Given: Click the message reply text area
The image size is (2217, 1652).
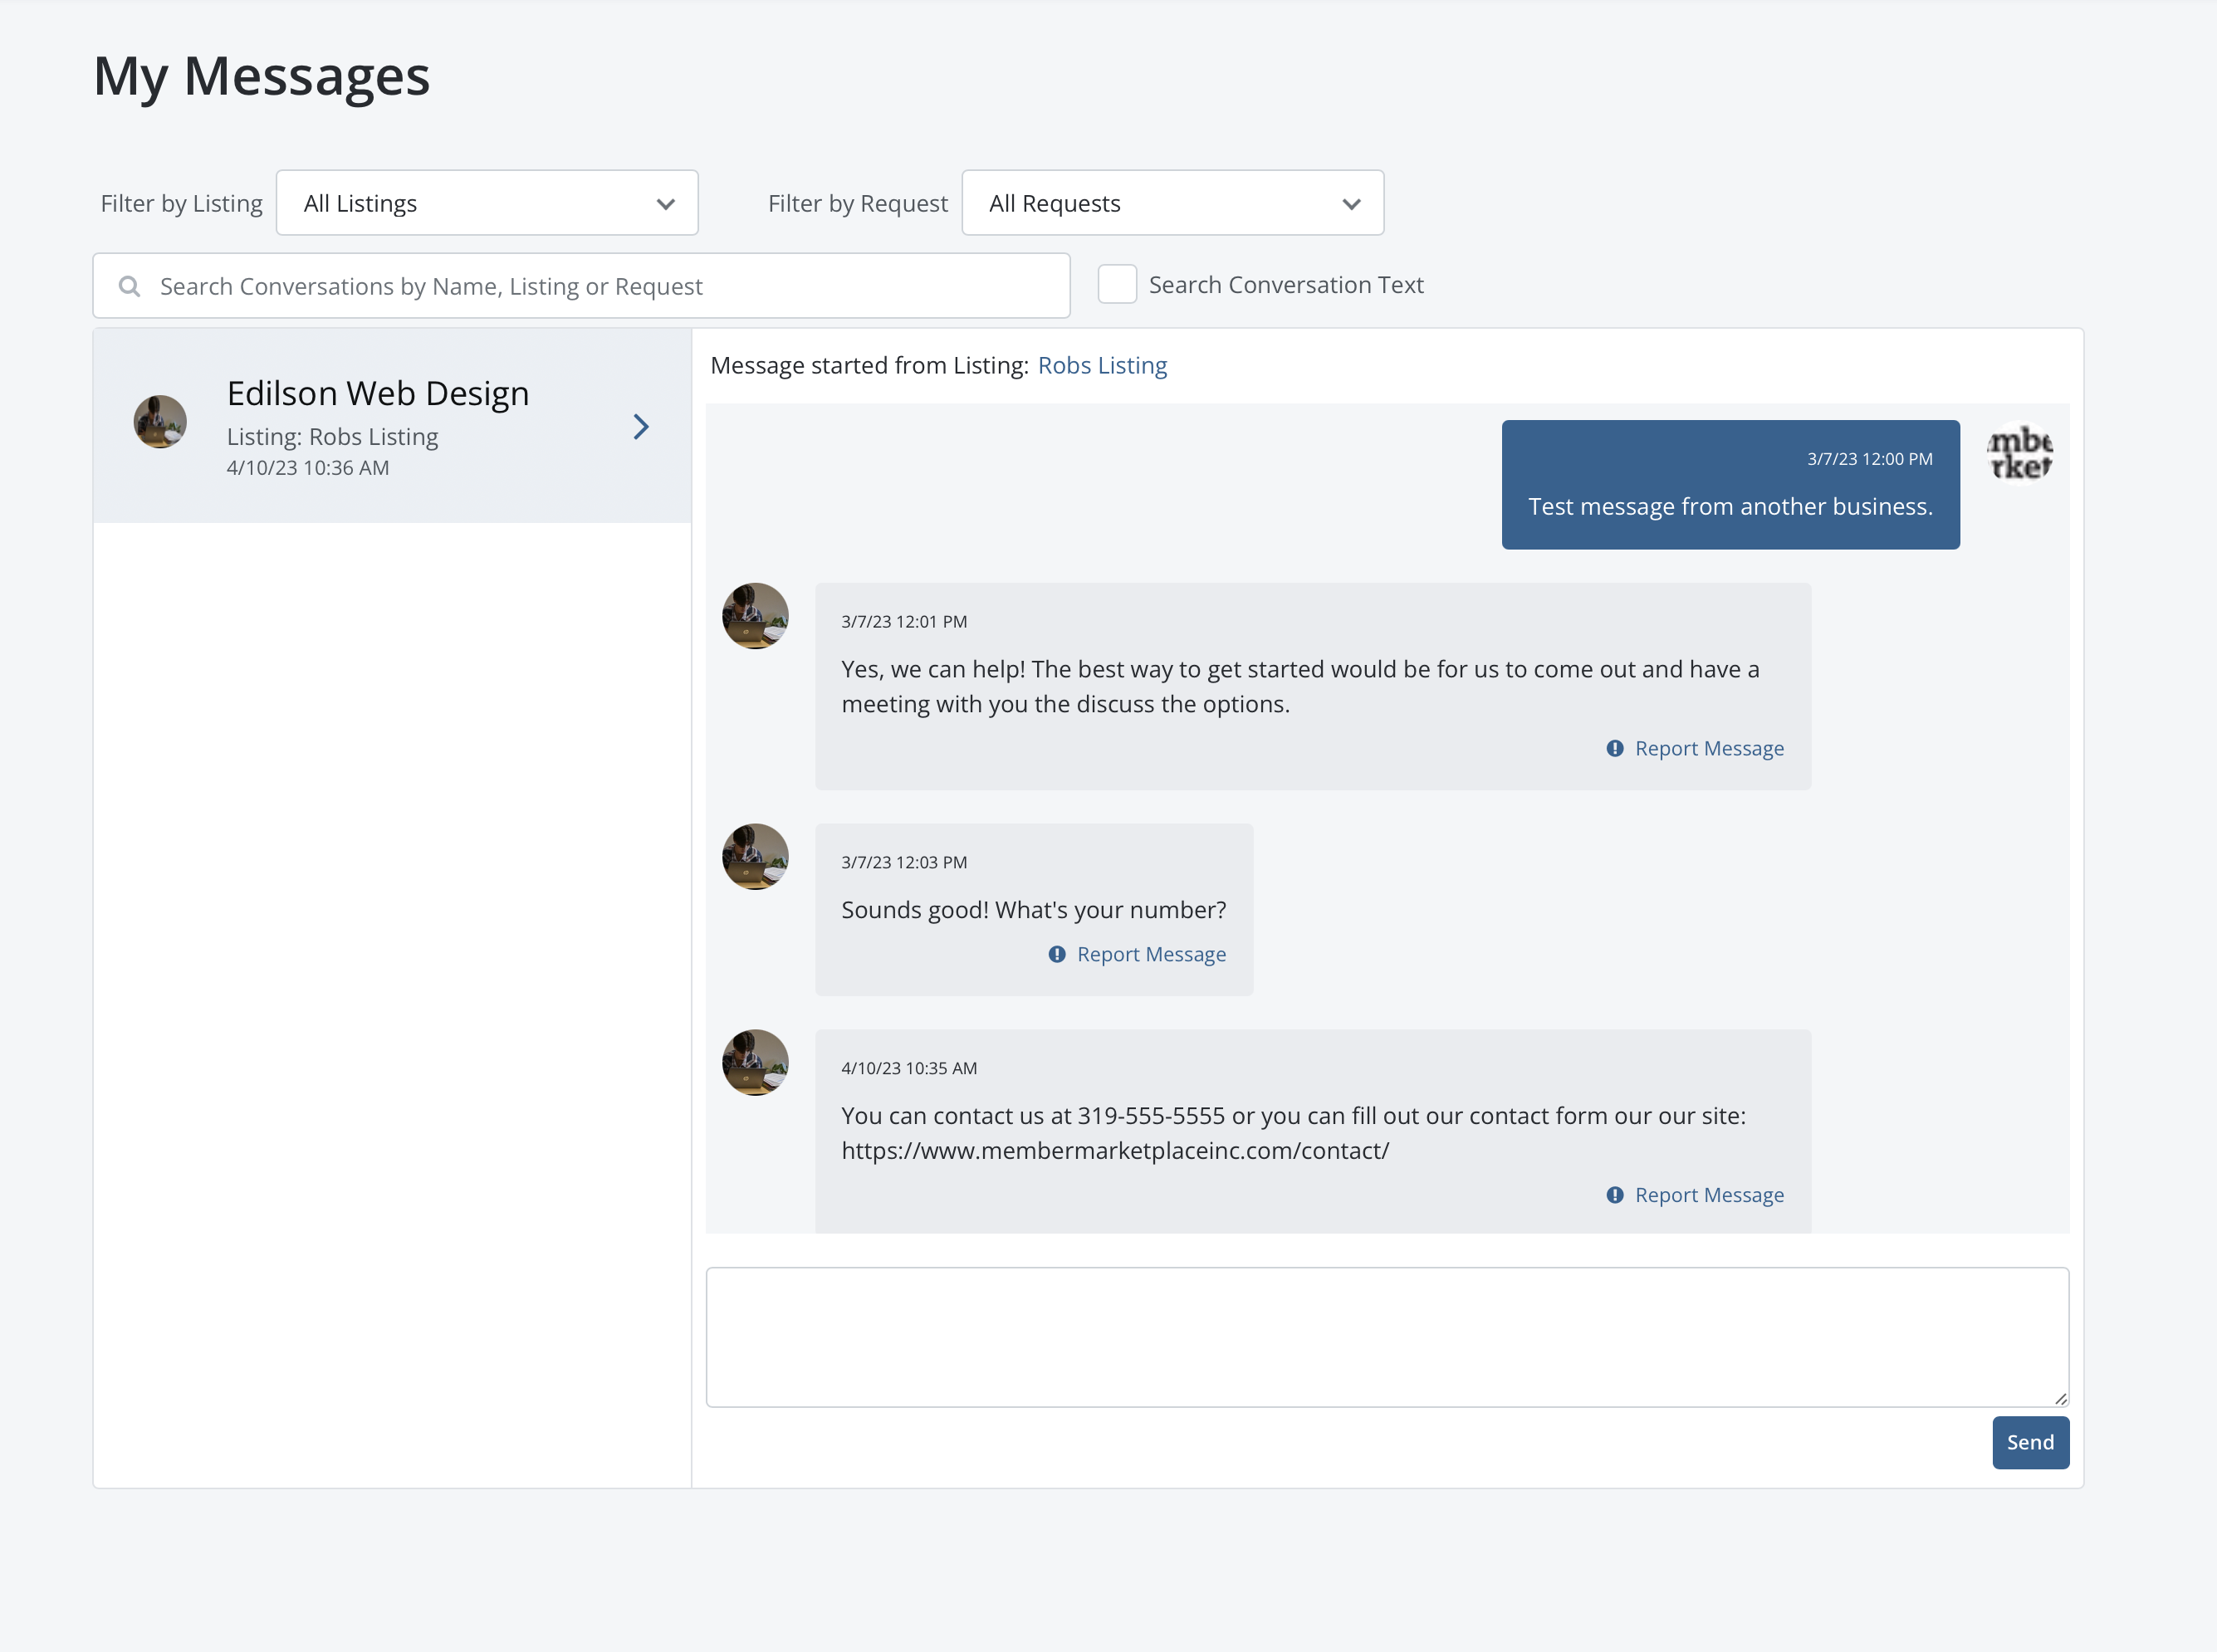Looking at the screenshot, I should (1387, 1337).
